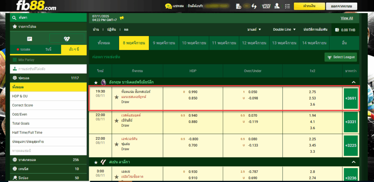Click West Ham 1x2 odds 1.94

312,116
